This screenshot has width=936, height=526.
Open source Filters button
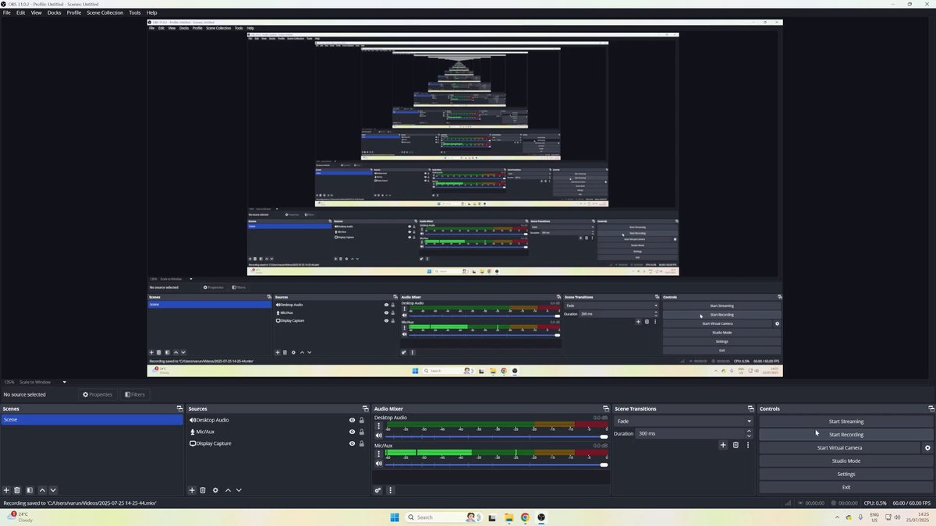[135, 394]
